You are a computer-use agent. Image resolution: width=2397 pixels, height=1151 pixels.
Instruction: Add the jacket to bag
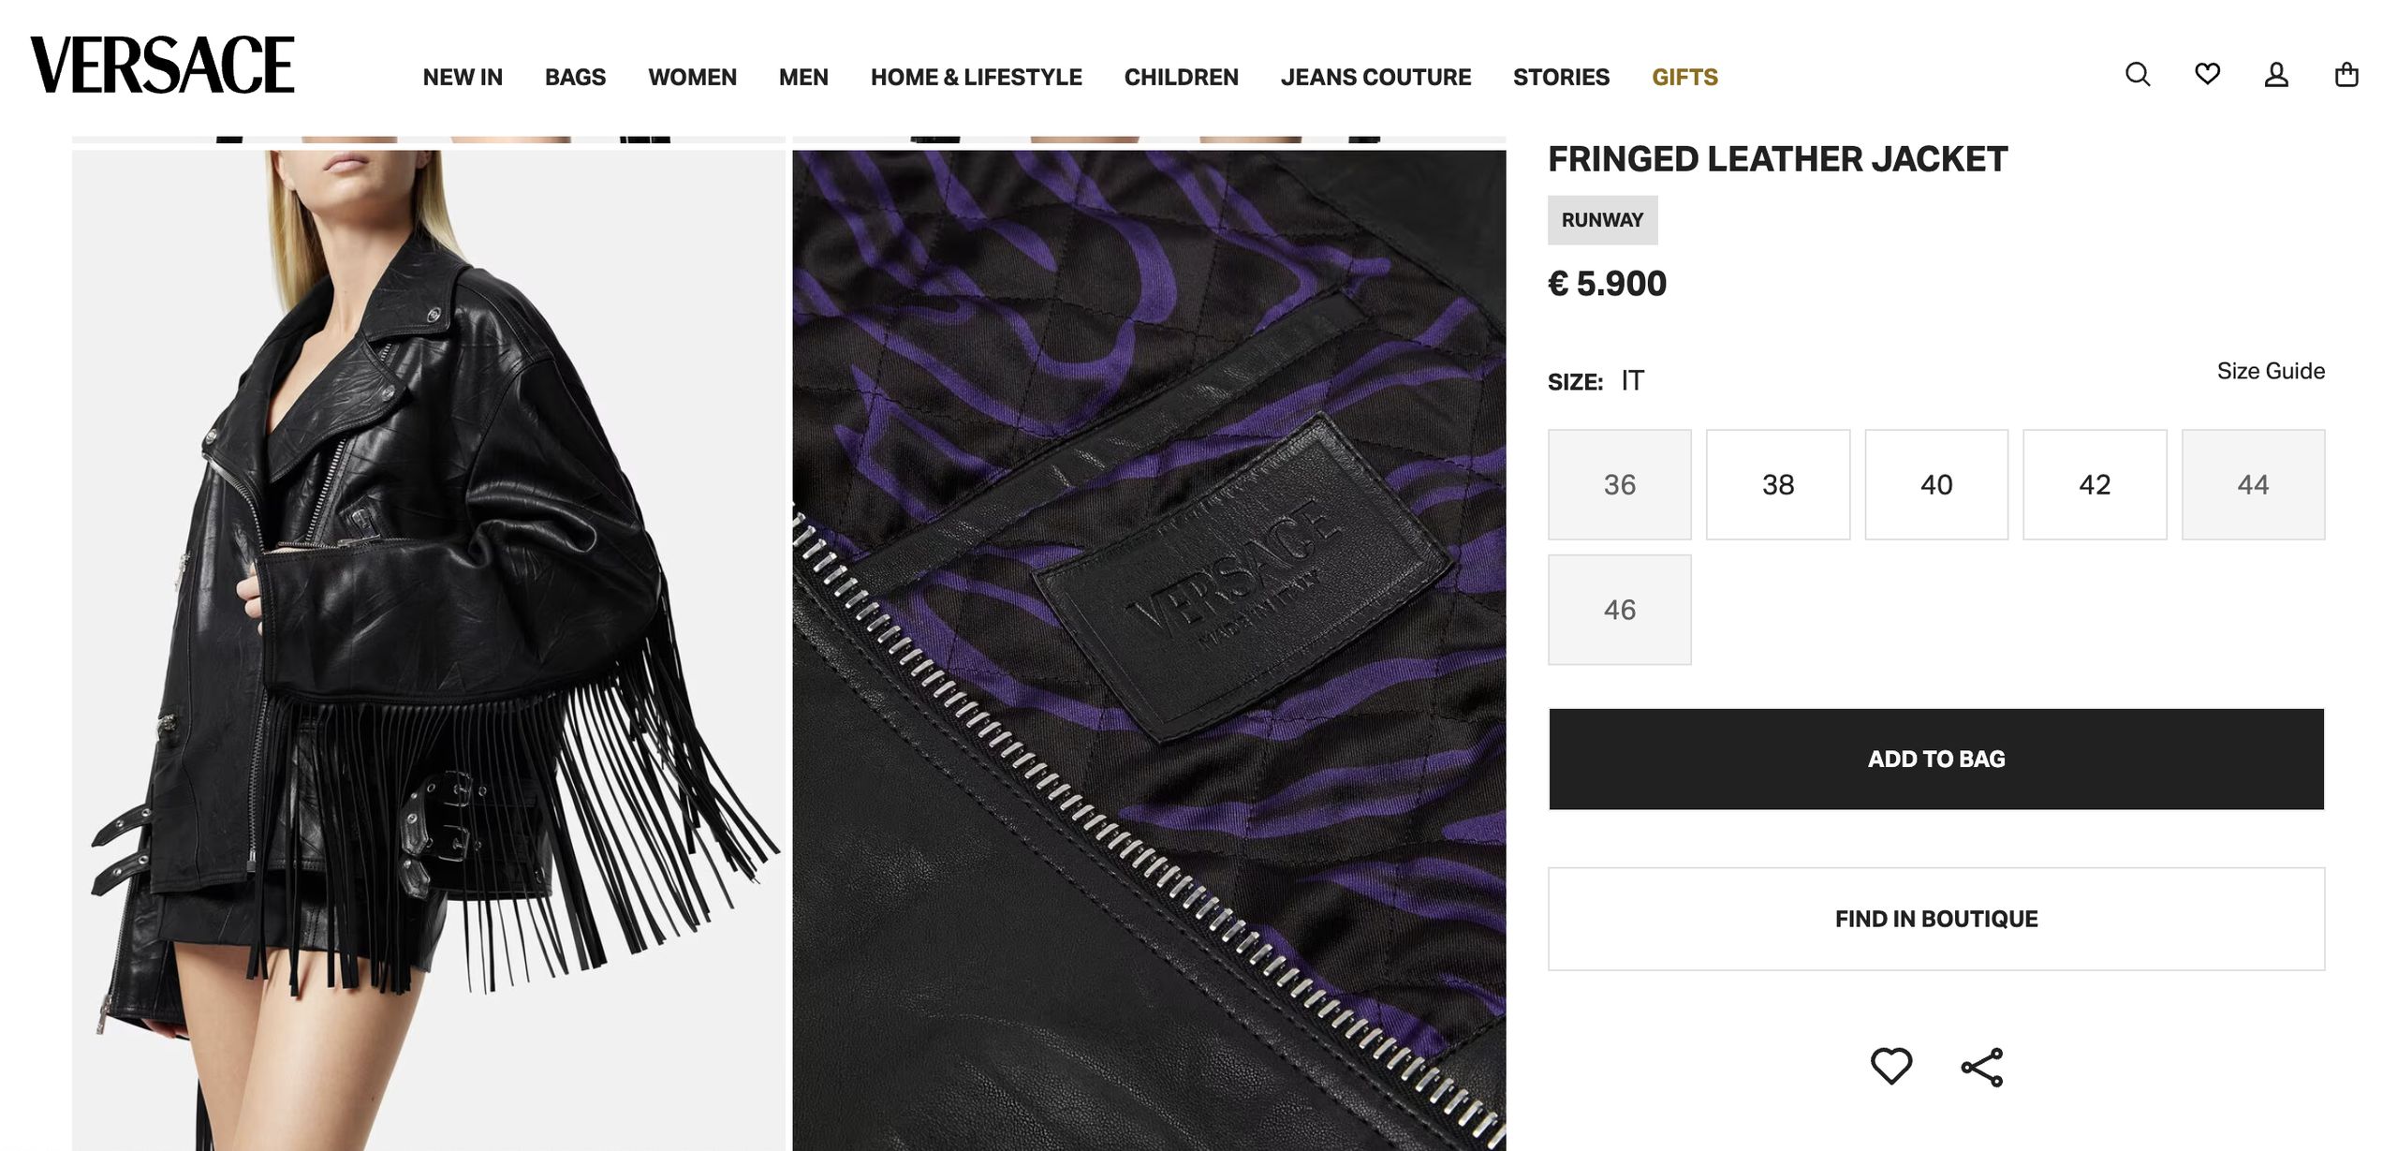click(x=1936, y=759)
